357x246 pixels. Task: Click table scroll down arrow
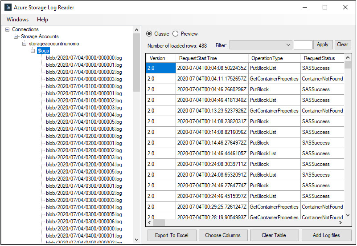348,215
